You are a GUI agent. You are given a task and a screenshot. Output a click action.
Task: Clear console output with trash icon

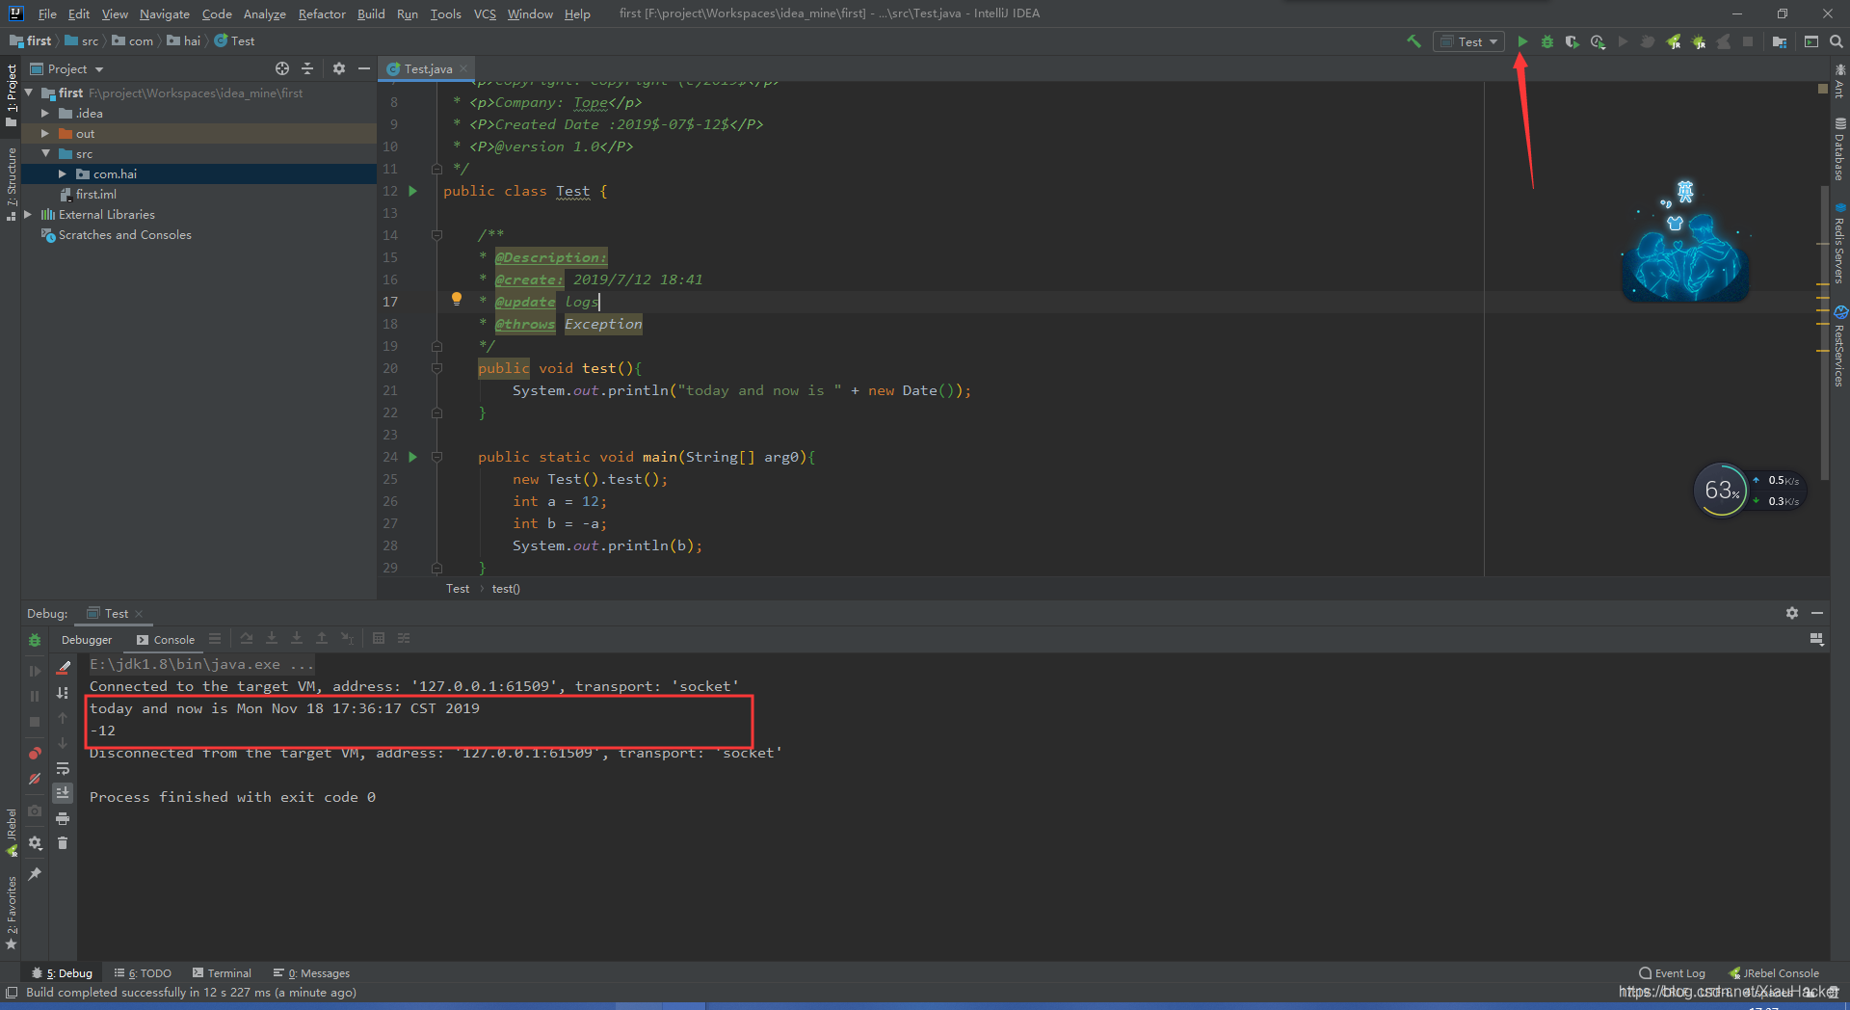tap(64, 843)
